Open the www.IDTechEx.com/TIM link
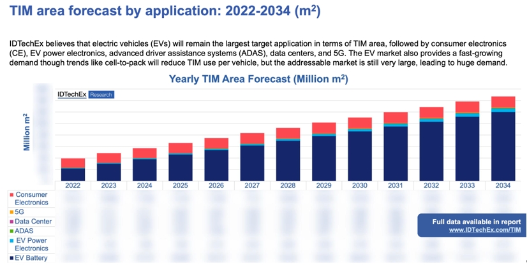This screenshot has width=527, height=265. 485,230
